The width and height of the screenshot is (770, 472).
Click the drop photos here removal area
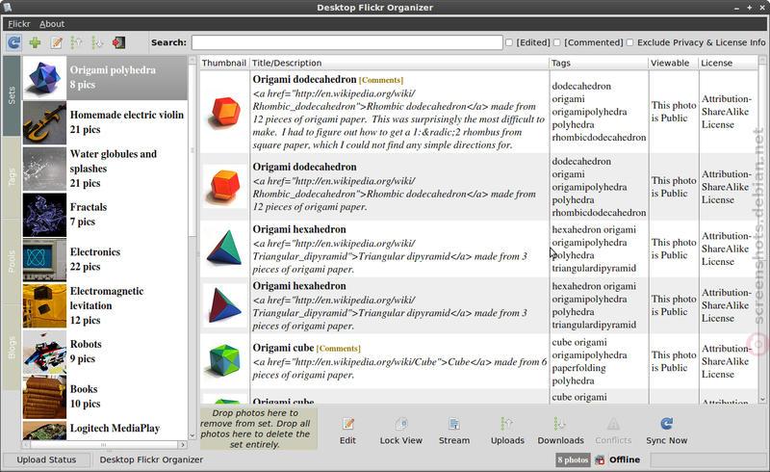click(258, 429)
